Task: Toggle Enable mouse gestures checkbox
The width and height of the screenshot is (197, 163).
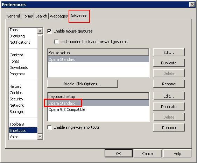Action: click(49, 31)
